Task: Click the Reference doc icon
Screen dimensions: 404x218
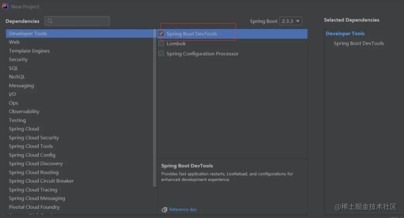Action: [x=164, y=210]
